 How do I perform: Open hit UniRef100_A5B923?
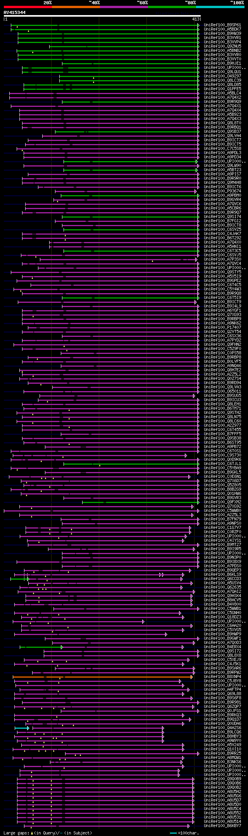click(222, 115)
